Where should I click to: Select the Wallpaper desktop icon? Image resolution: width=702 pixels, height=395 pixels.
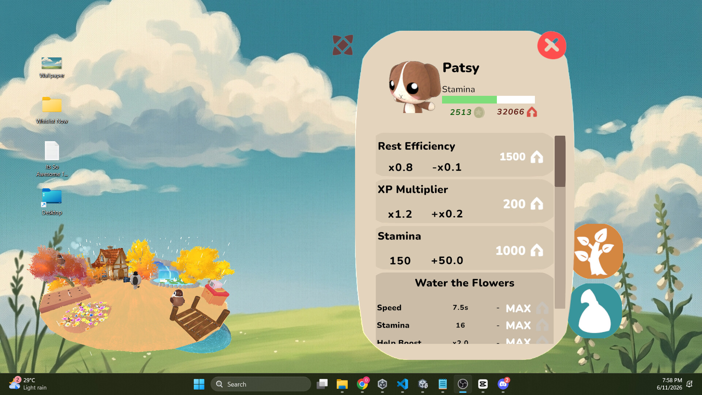(x=52, y=67)
